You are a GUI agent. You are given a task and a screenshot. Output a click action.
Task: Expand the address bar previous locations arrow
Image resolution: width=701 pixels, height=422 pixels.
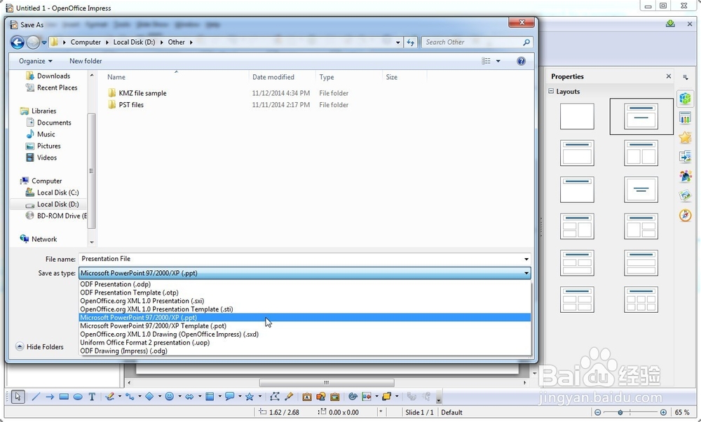398,43
